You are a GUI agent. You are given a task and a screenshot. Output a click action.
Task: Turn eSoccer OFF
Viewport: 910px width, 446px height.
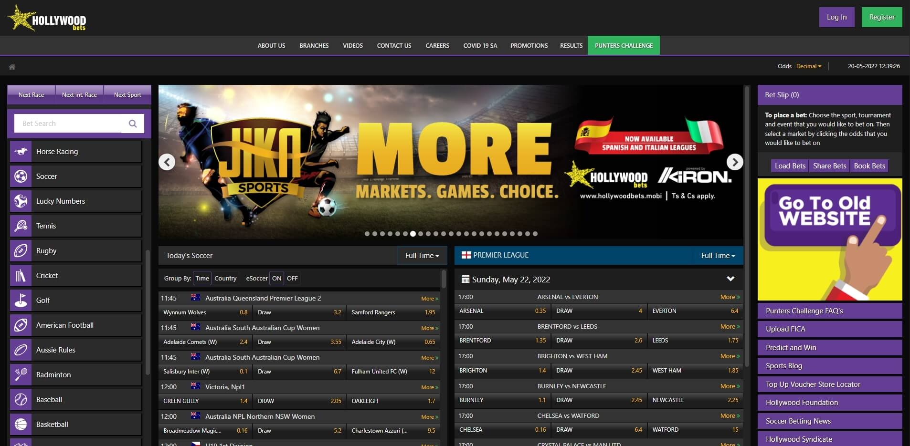(292, 278)
